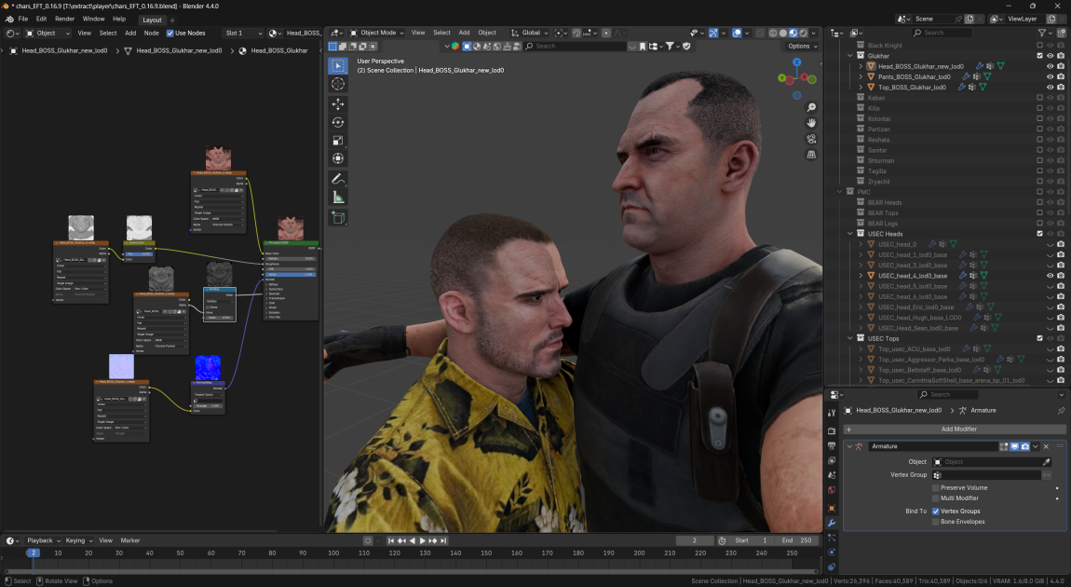
Task: Collapse the USEC Heads collection
Action: point(850,234)
